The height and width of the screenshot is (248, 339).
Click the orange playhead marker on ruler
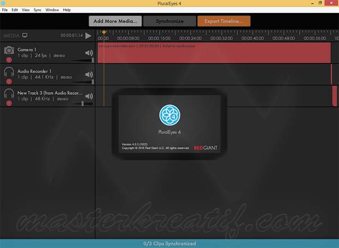point(104,32)
